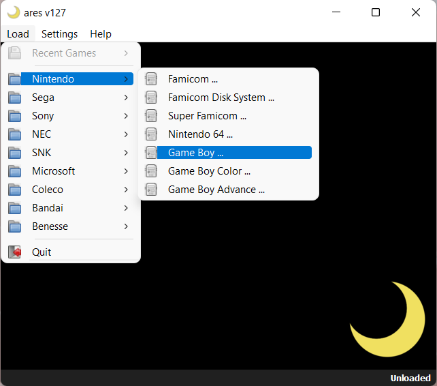Image resolution: width=437 pixels, height=386 pixels.
Task: Click the Sega folder icon
Action: click(x=14, y=98)
